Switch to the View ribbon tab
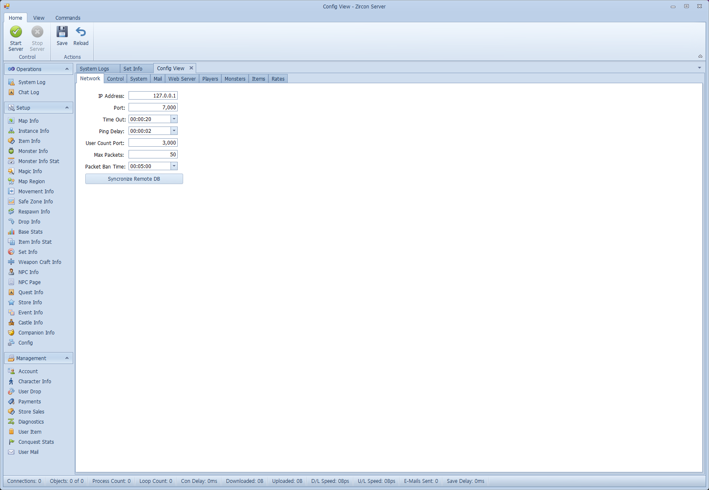This screenshot has width=709, height=490. pos(39,18)
